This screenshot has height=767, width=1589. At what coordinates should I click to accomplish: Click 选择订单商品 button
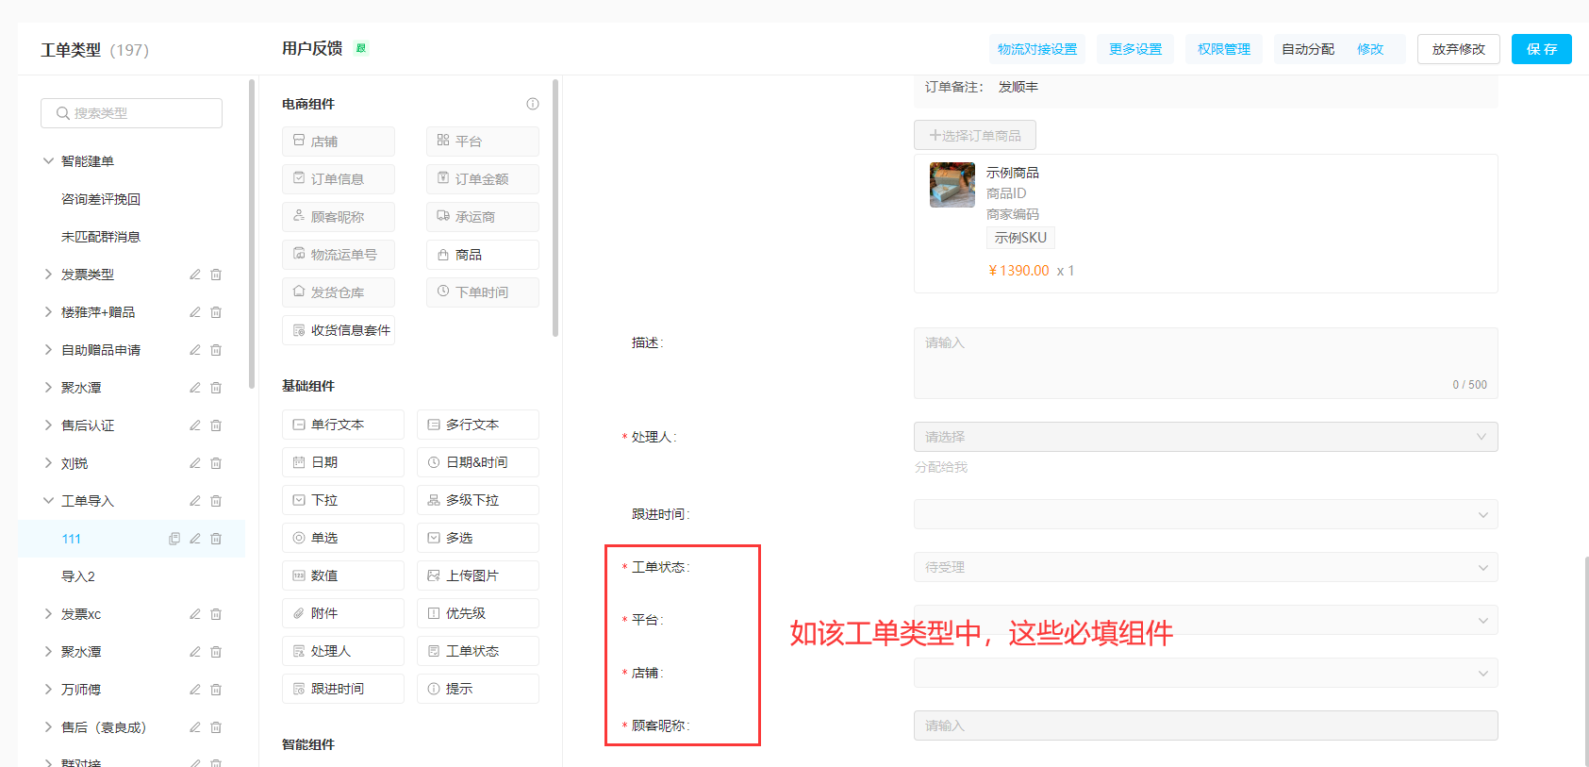click(x=975, y=135)
